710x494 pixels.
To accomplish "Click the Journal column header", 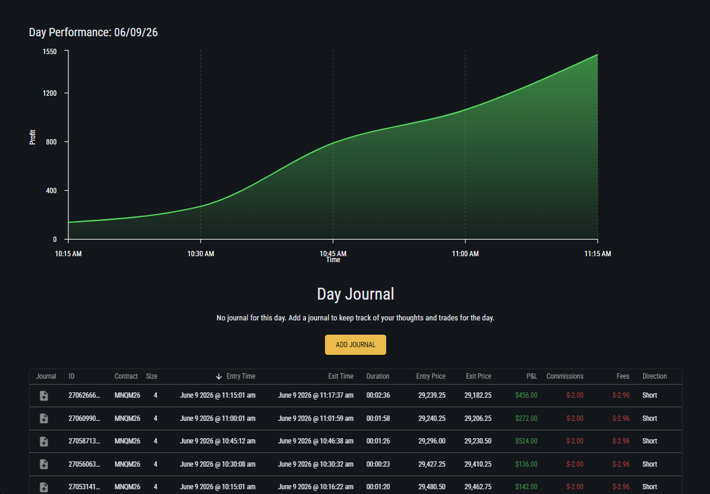I will [46, 376].
